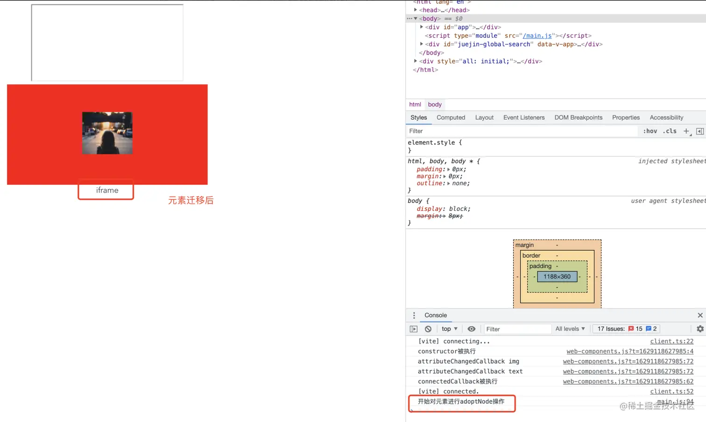
Task: Clear the console with the ban icon
Action: click(428, 329)
